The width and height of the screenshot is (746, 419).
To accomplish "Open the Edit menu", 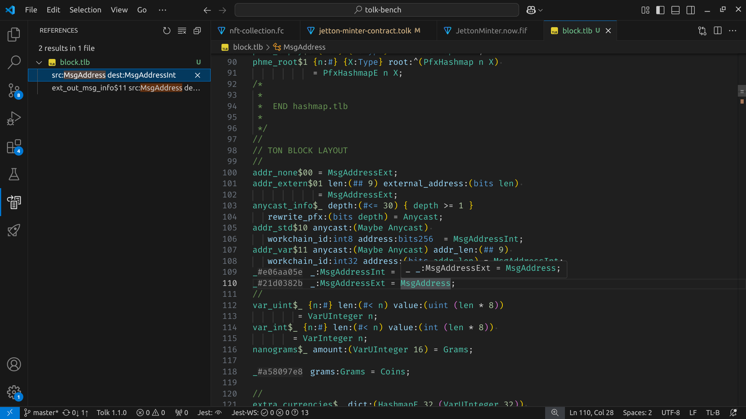I will [53, 10].
